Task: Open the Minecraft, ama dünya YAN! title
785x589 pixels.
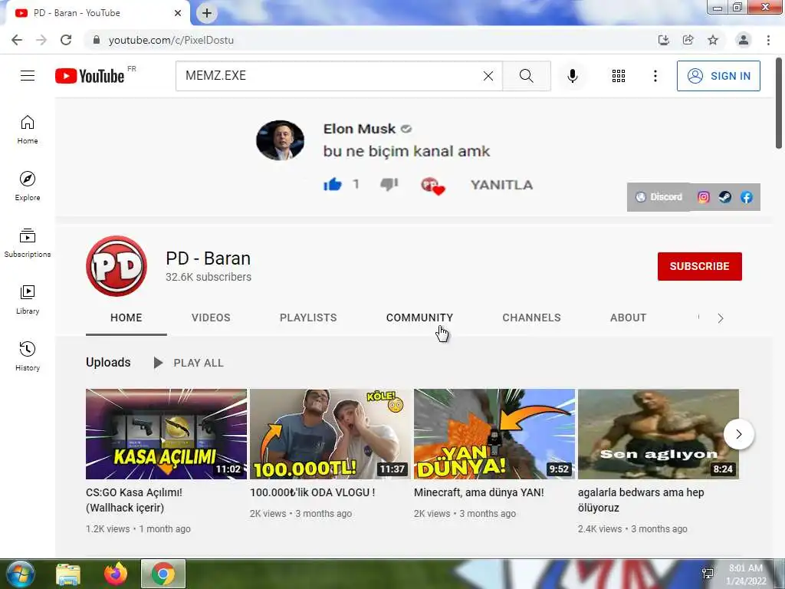Action: 478,492
